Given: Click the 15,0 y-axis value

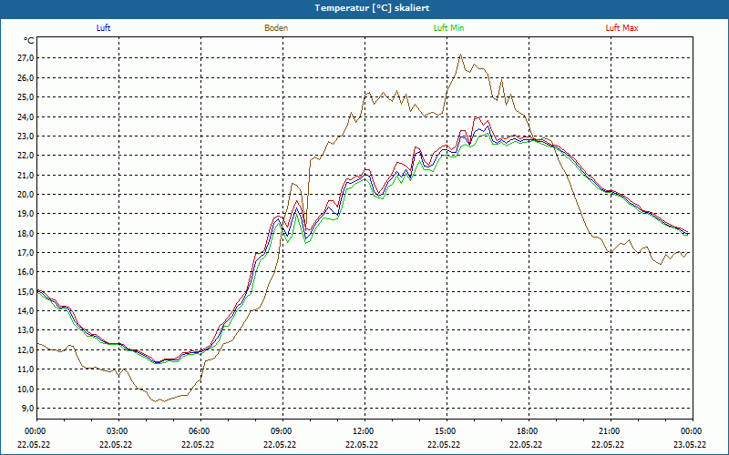Looking at the screenshot, I should click(26, 291).
